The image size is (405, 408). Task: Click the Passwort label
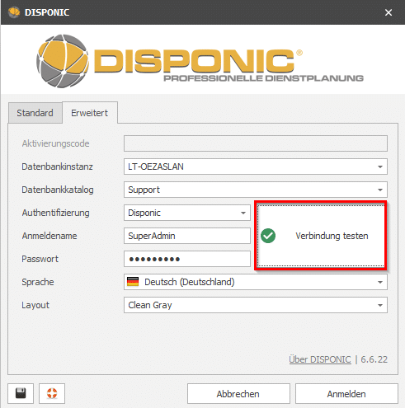tap(40, 259)
